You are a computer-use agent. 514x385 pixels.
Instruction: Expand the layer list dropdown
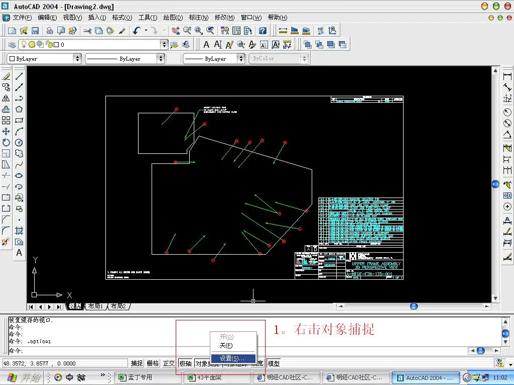[164, 45]
